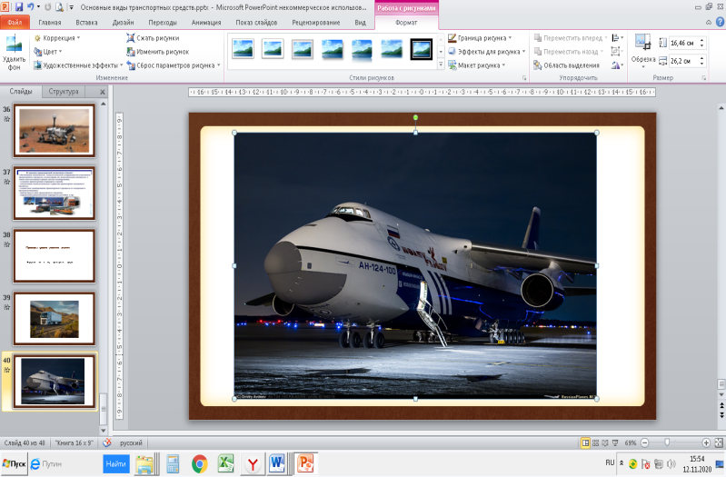
Task: Click the русский language indicator in status bar
Action: coord(131,442)
